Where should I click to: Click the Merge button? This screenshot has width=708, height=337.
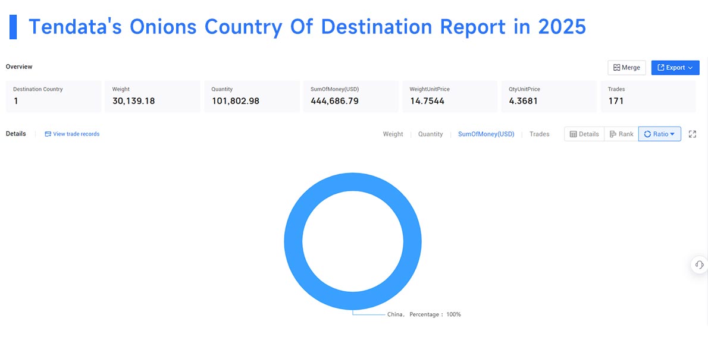pos(626,68)
